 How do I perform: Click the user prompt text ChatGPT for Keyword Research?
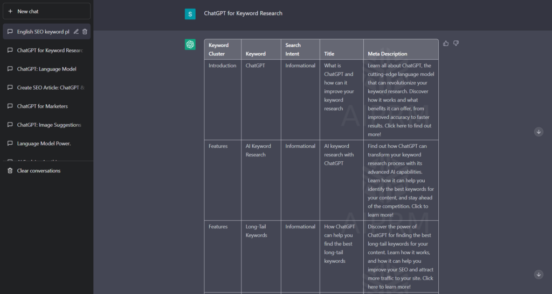(x=243, y=13)
